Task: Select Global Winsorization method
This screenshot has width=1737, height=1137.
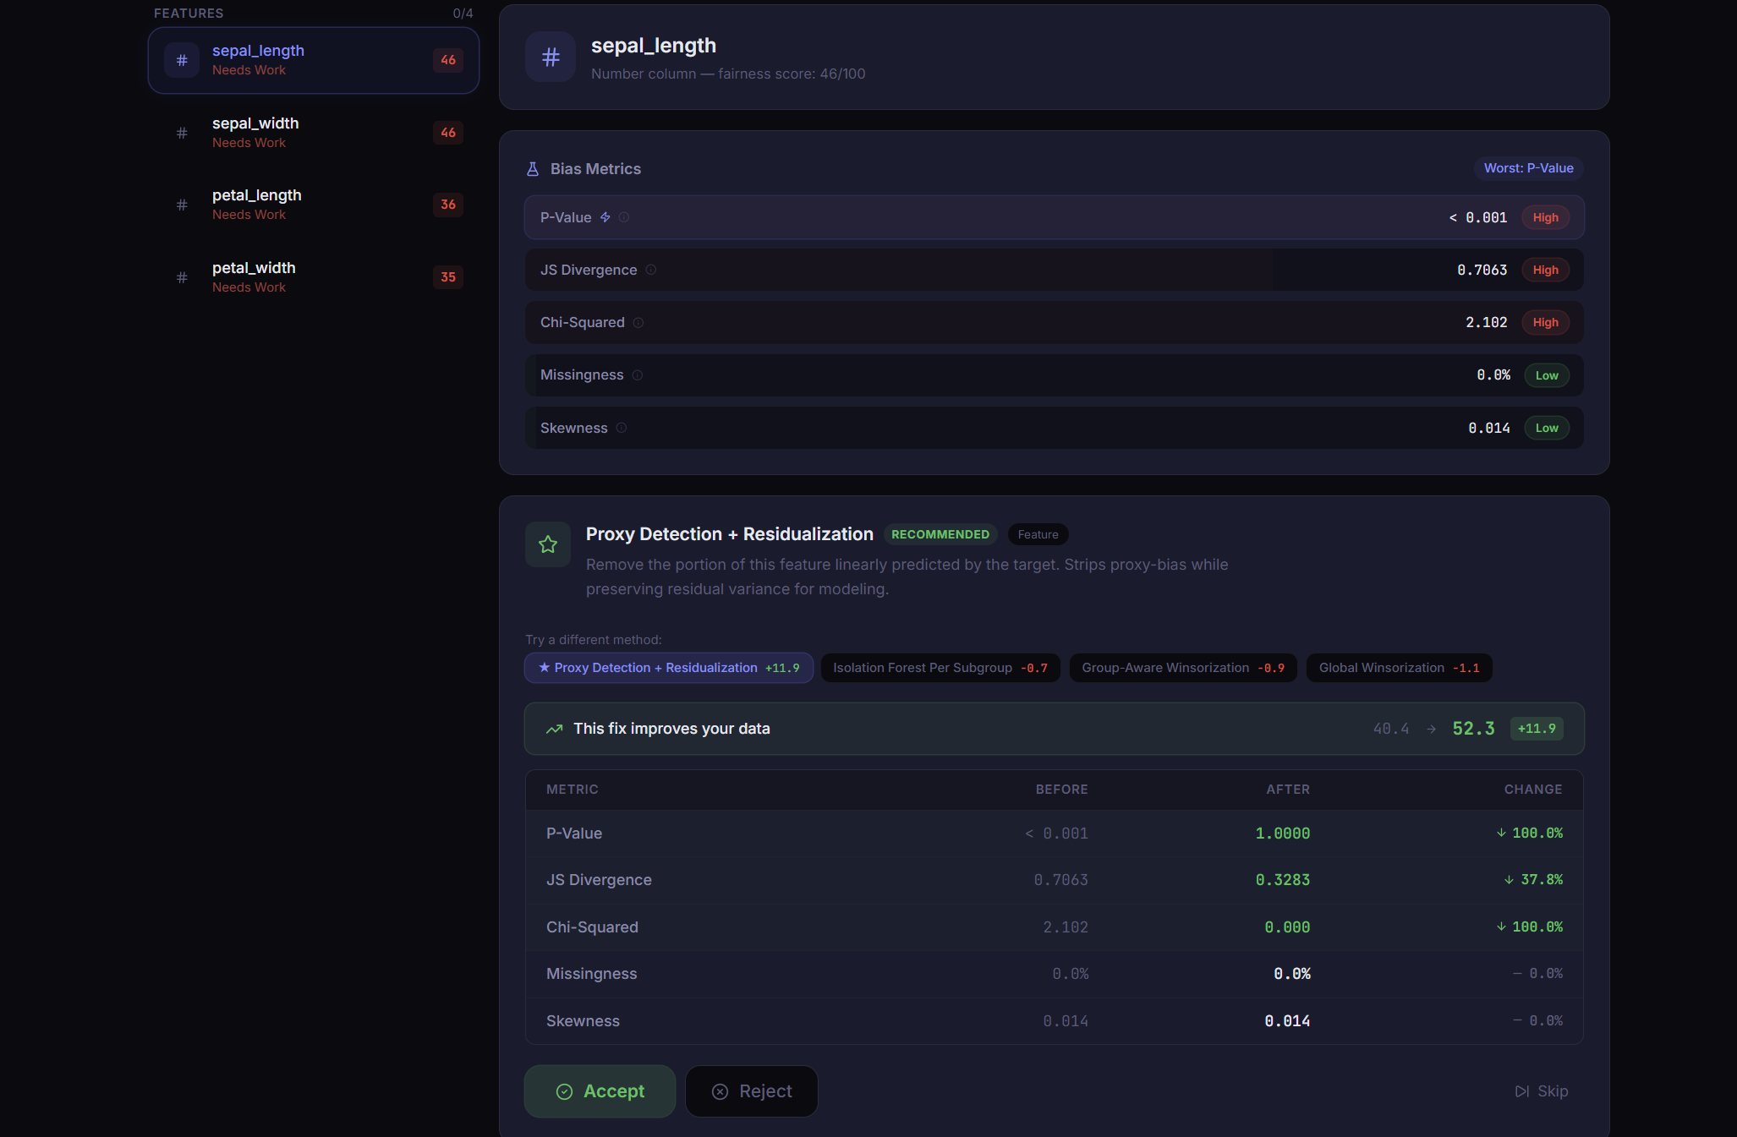Action: (x=1399, y=668)
